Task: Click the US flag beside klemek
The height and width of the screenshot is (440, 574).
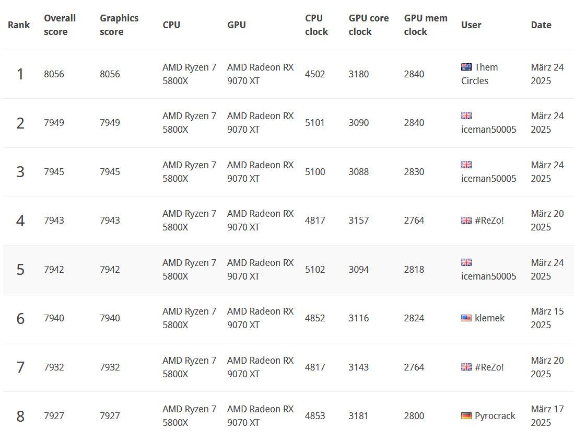Action: click(466, 318)
